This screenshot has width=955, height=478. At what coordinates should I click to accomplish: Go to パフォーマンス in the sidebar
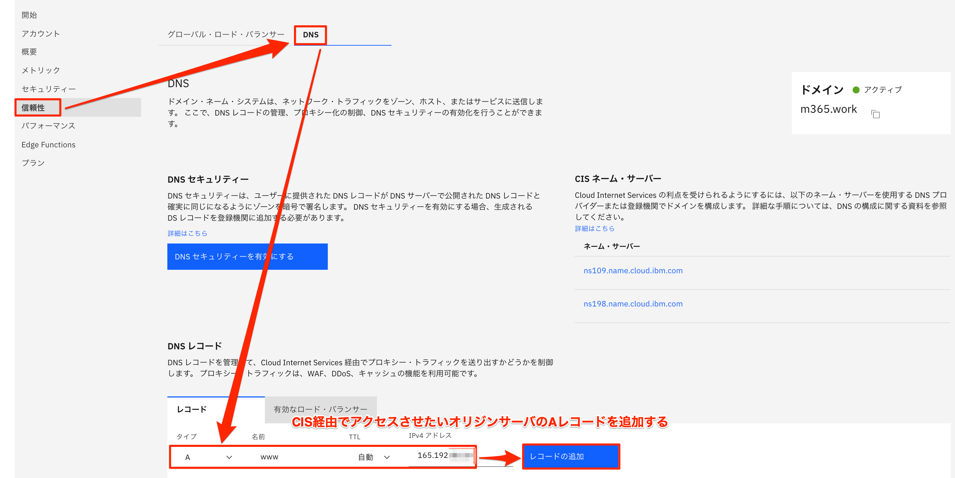click(x=48, y=126)
